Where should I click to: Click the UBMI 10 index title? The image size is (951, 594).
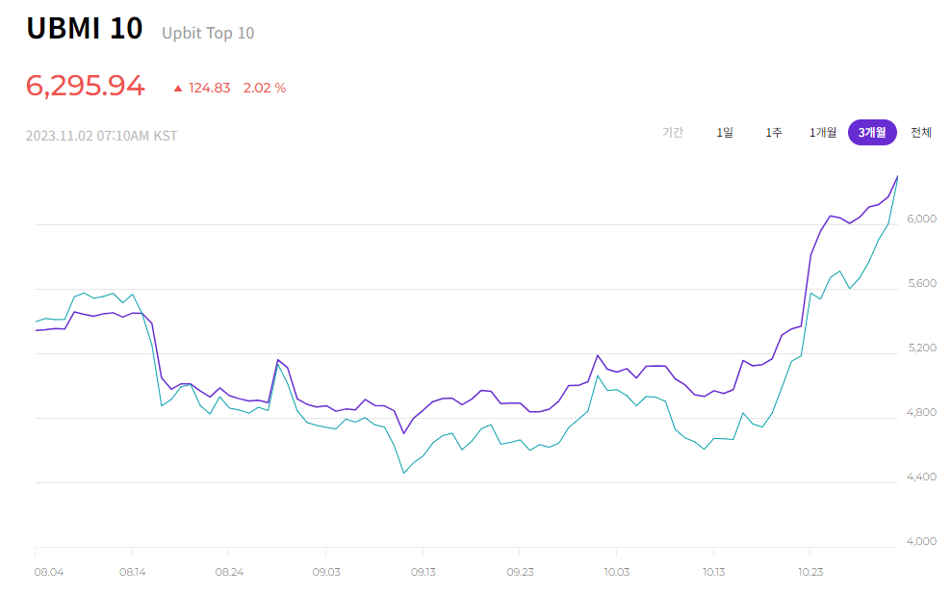[x=85, y=29]
